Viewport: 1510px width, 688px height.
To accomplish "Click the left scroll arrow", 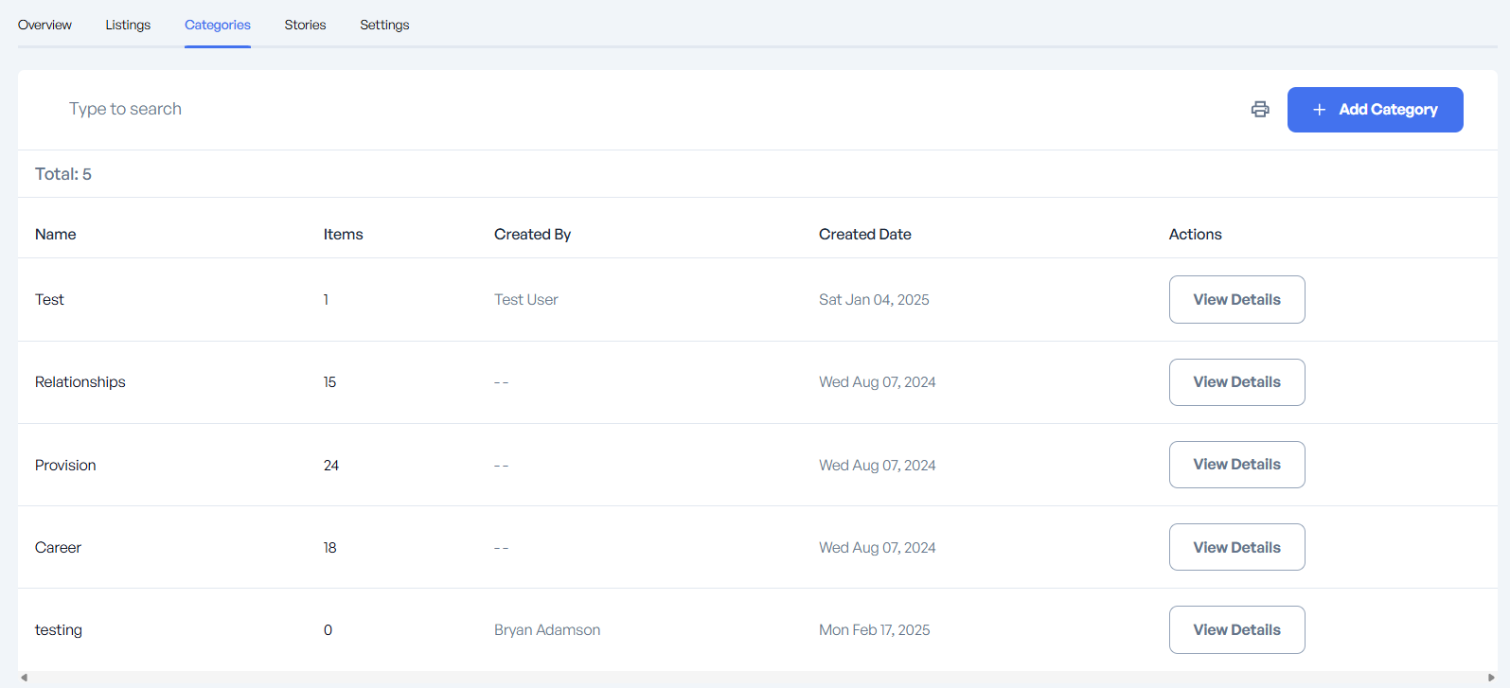I will click(24, 678).
